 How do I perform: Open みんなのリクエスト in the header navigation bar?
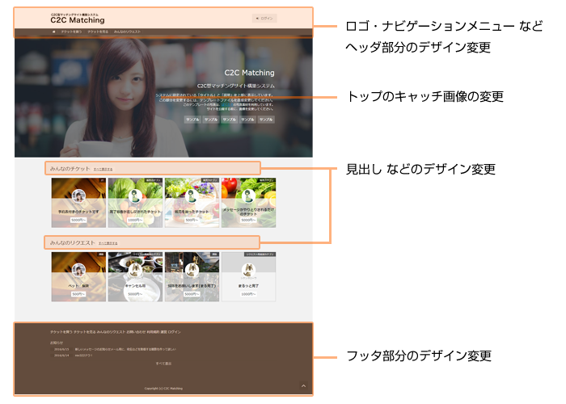tap(128, 32)
